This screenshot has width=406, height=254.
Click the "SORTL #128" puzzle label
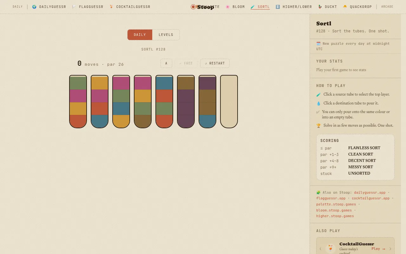pyautogui.click(x=154, y=49)
